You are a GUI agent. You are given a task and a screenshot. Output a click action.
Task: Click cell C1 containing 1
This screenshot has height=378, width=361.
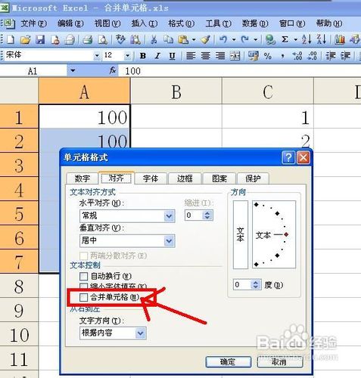tap(268, 117)
